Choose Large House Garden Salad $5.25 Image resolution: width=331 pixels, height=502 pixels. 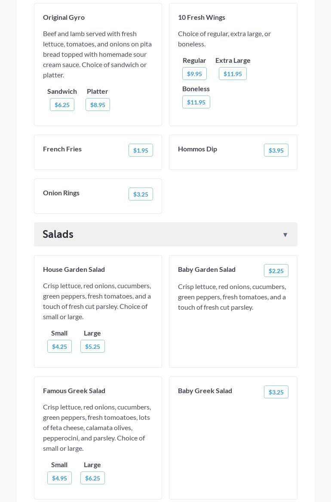[92, 346]
